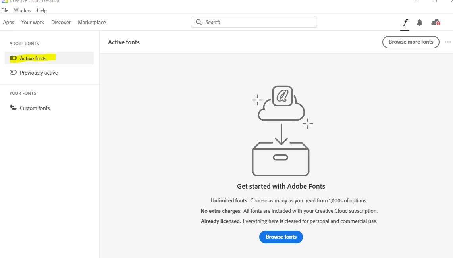Switch to the Marketplace tab

click(x=92, y=22)
